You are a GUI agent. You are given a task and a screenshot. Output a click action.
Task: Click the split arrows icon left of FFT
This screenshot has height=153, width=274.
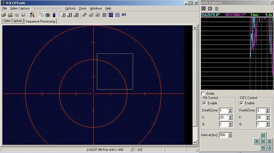point(117,15)
